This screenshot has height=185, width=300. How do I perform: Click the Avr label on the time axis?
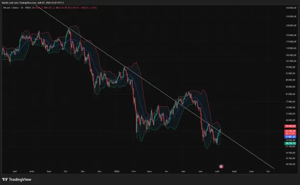coord(167,172)
